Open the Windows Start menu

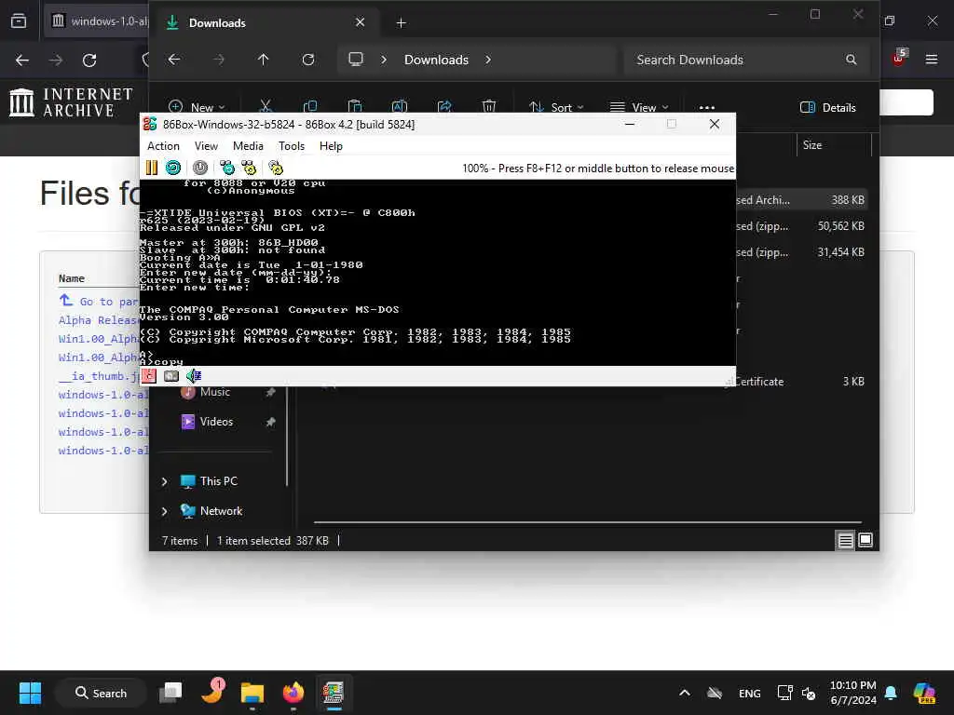tap(30, 693)
